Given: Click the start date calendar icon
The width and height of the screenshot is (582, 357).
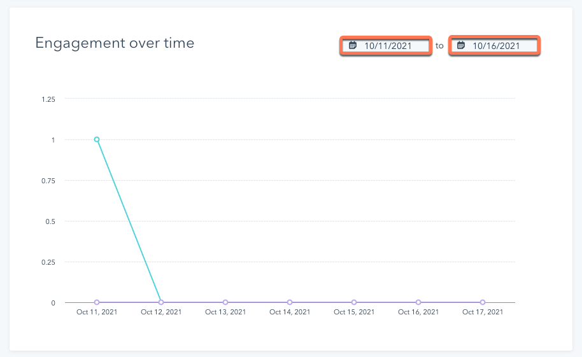Looking at the screenshot, I should pos(353,45).
